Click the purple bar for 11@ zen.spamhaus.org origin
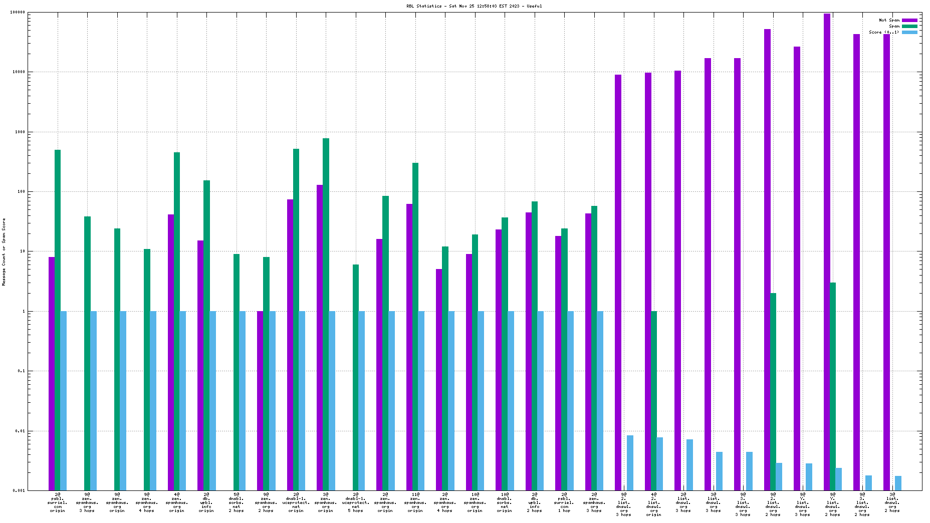Image resolution: width=930 pixels, height=523 pixels. pyautogui.click(x=409, y=347)
